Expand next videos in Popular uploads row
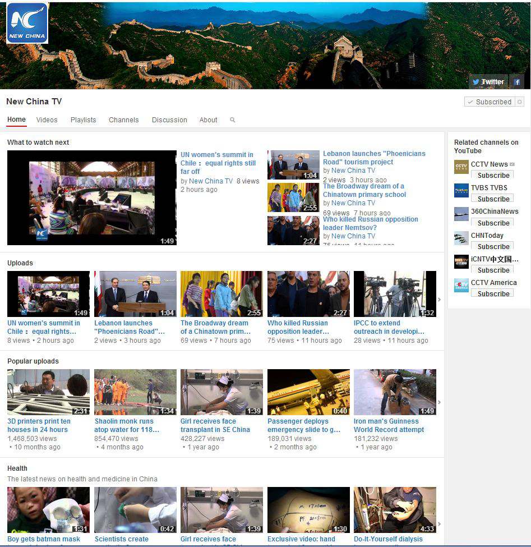 [439, 402]
